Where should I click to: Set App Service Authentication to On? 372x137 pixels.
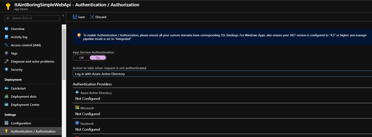pos(98,57)
